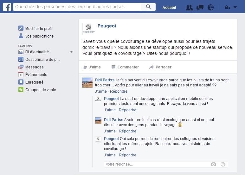
Task: Click Commenter on the post
Action: coord(128,67)
